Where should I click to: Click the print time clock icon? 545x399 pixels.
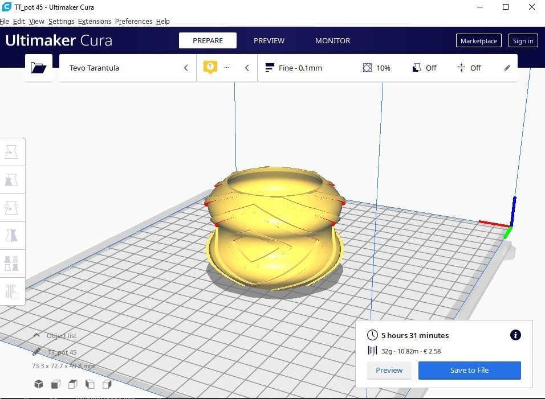pos(372,335)
